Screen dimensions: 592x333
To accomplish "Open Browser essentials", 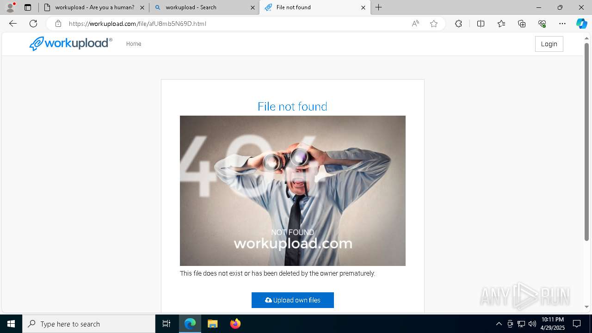I will [542, 24].
